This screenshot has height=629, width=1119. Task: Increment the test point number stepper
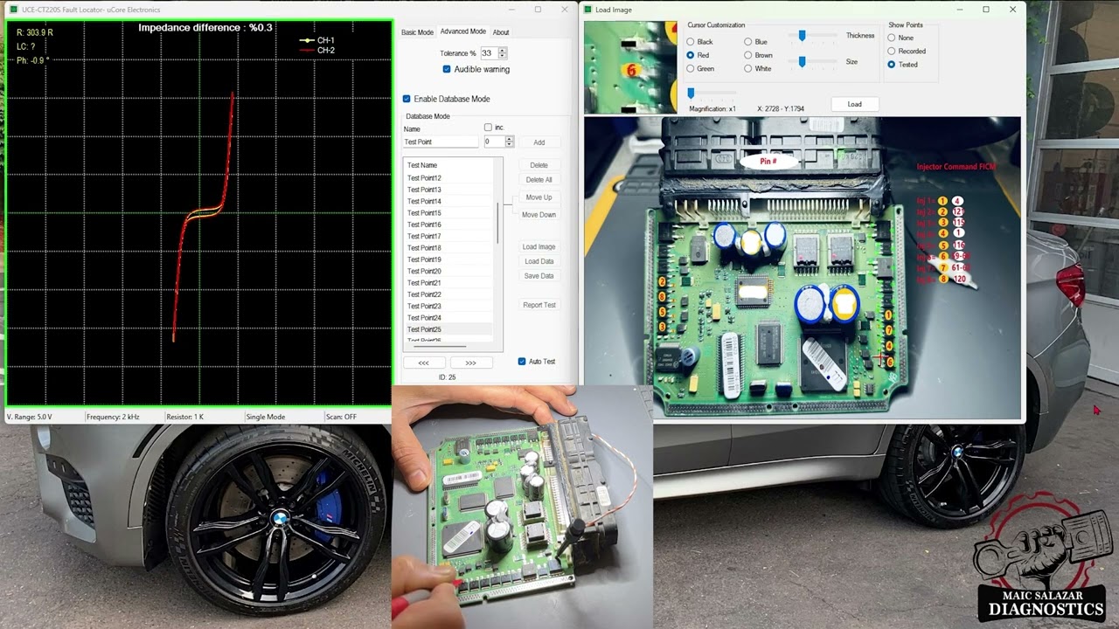pos(510,139)
